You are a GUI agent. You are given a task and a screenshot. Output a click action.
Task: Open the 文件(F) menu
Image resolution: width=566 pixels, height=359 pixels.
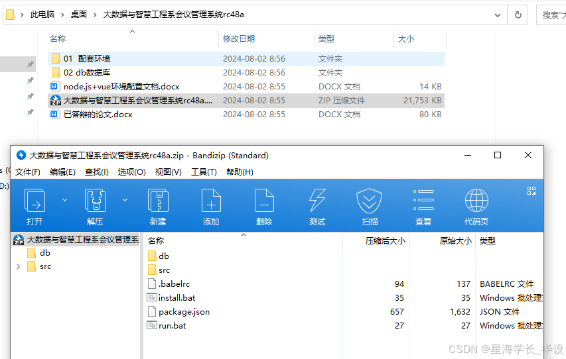[28, 172]
